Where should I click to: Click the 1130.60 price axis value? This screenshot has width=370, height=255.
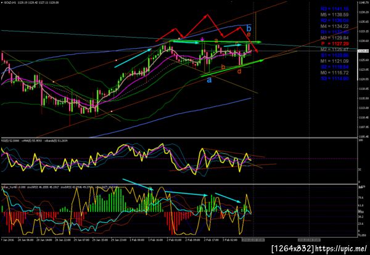click(364, 41)
